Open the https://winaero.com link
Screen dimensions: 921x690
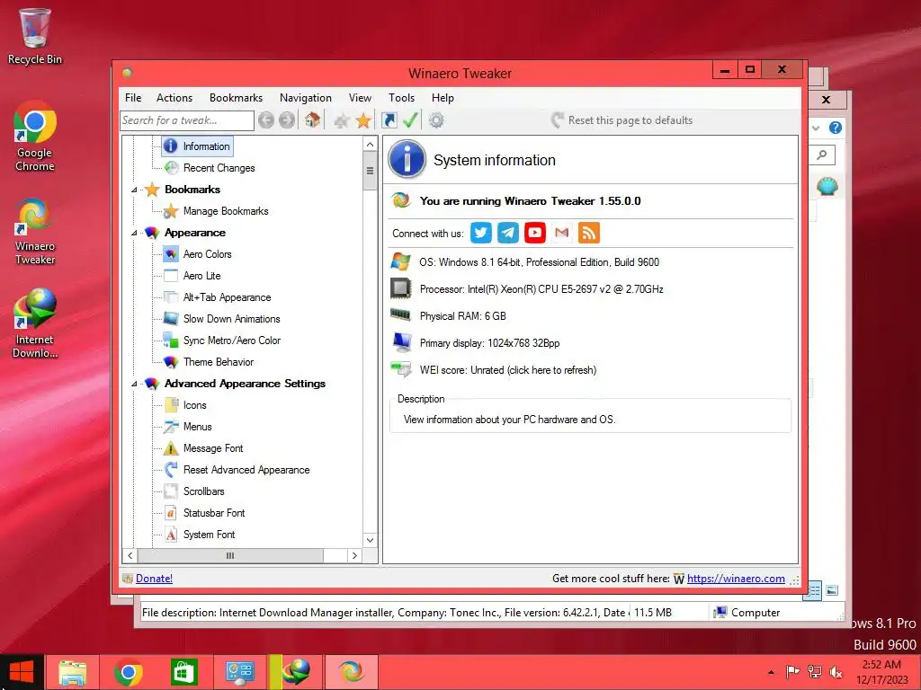[x=736, y=579]
